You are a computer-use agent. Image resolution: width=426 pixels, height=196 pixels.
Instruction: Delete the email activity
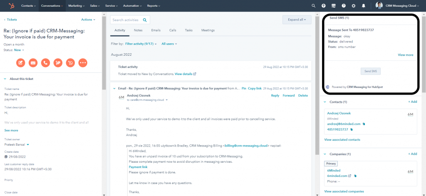tap(303, 95)
